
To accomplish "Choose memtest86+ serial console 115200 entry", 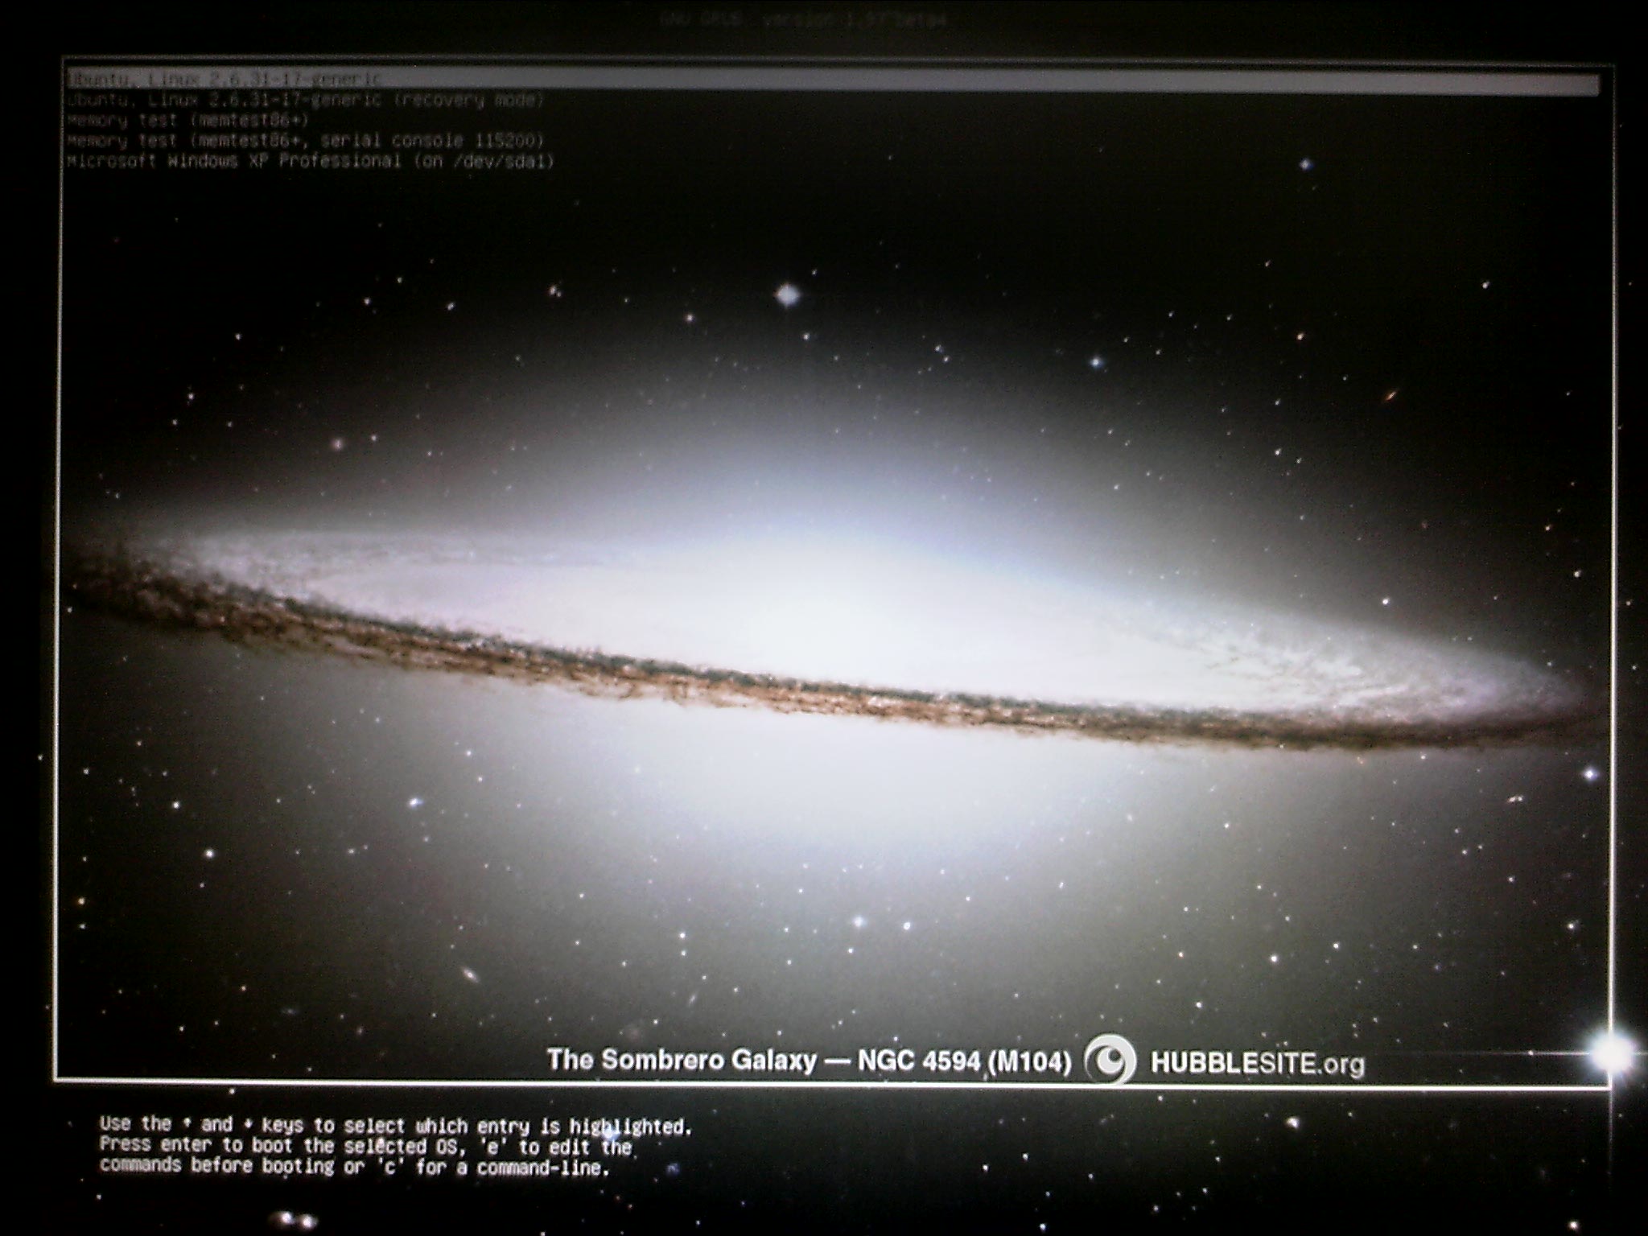I will pos(306,141).
